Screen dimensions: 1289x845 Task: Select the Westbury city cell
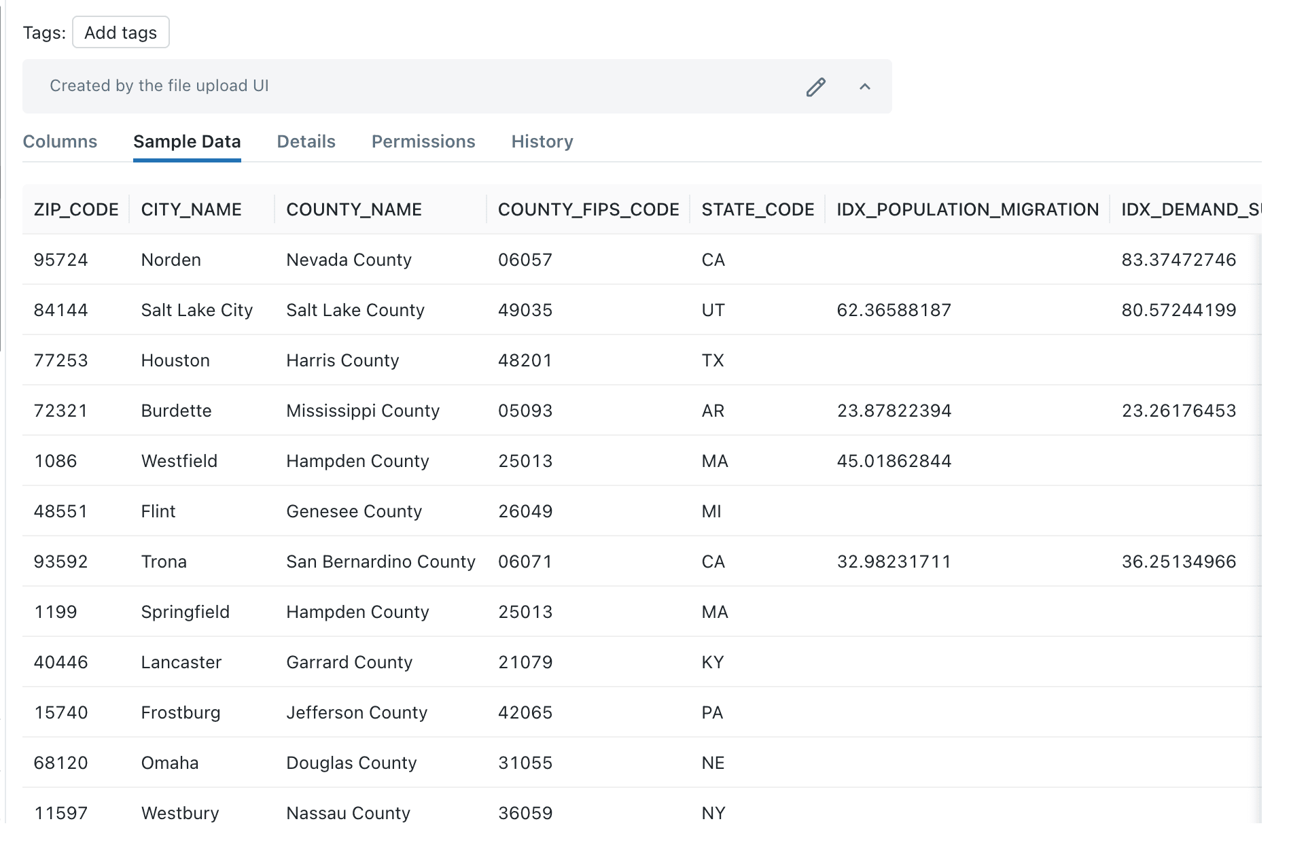(180, 813)
